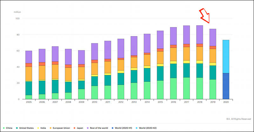Click the 2005 year label on the x-axis

(x=29, y=102)
